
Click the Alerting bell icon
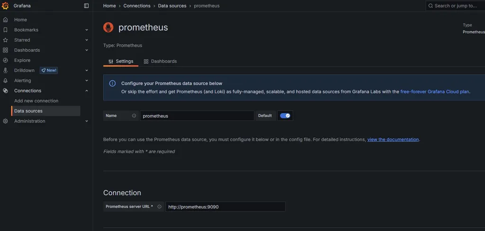pos(5,80)
